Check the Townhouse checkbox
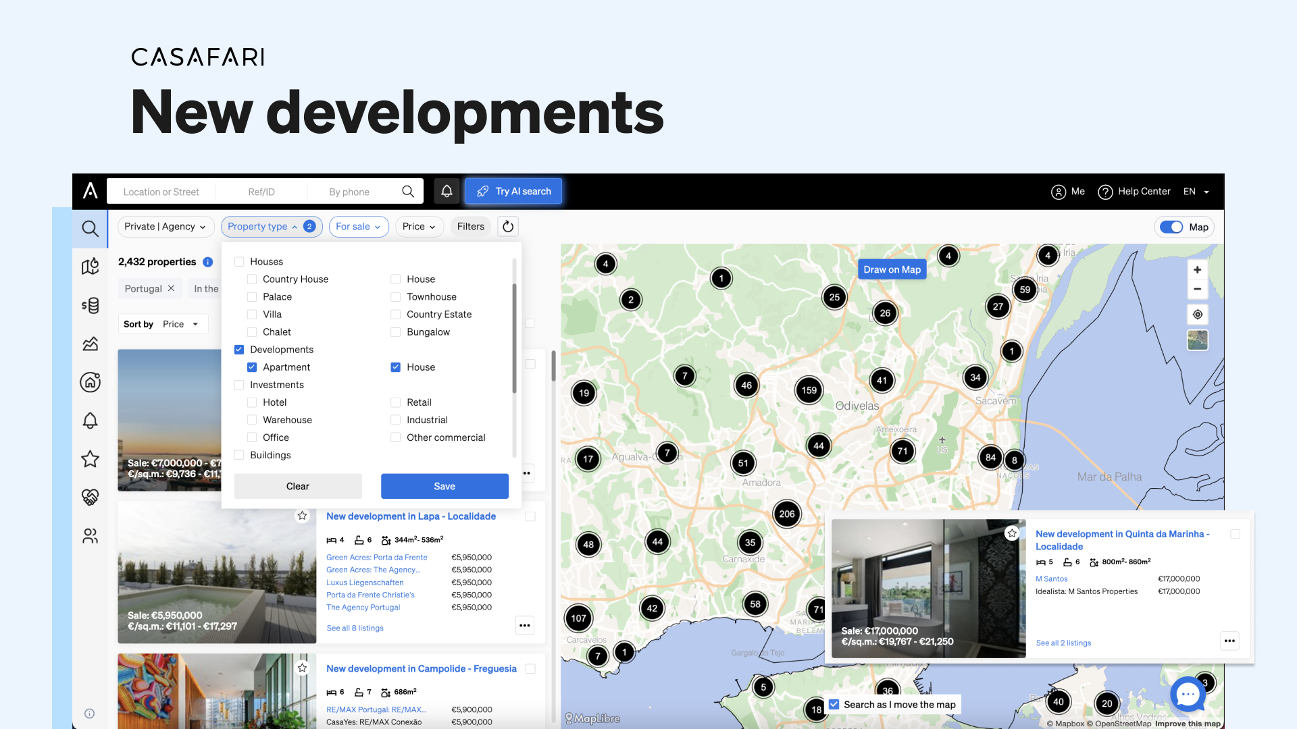The height and width of the screenshot is (729, 1297). pos(396,297)
